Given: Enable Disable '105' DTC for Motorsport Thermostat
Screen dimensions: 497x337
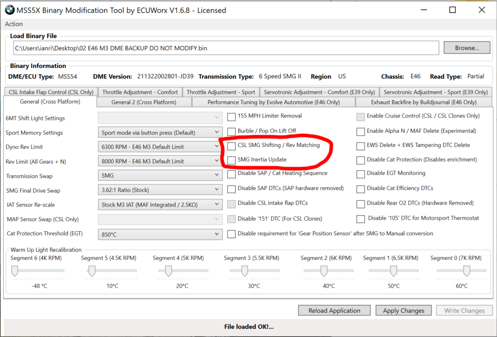Looking at the screenshot, I should click(361, 219).
